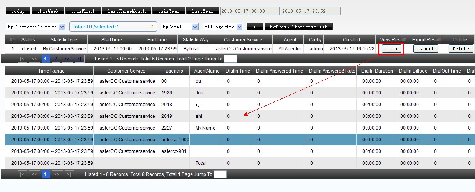Screen dimensions: 475x192
Task: Open page 2 of the statistic list
Action: pos(56,59)
